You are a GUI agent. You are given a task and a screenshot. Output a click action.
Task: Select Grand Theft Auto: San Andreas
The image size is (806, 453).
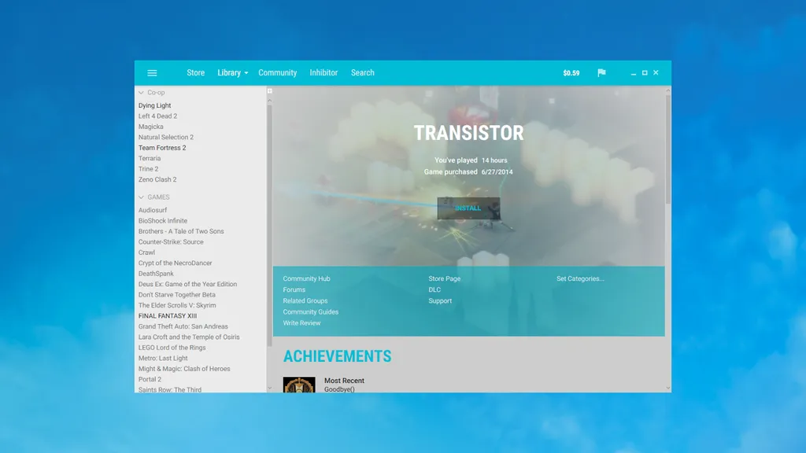tap(183, 326)
